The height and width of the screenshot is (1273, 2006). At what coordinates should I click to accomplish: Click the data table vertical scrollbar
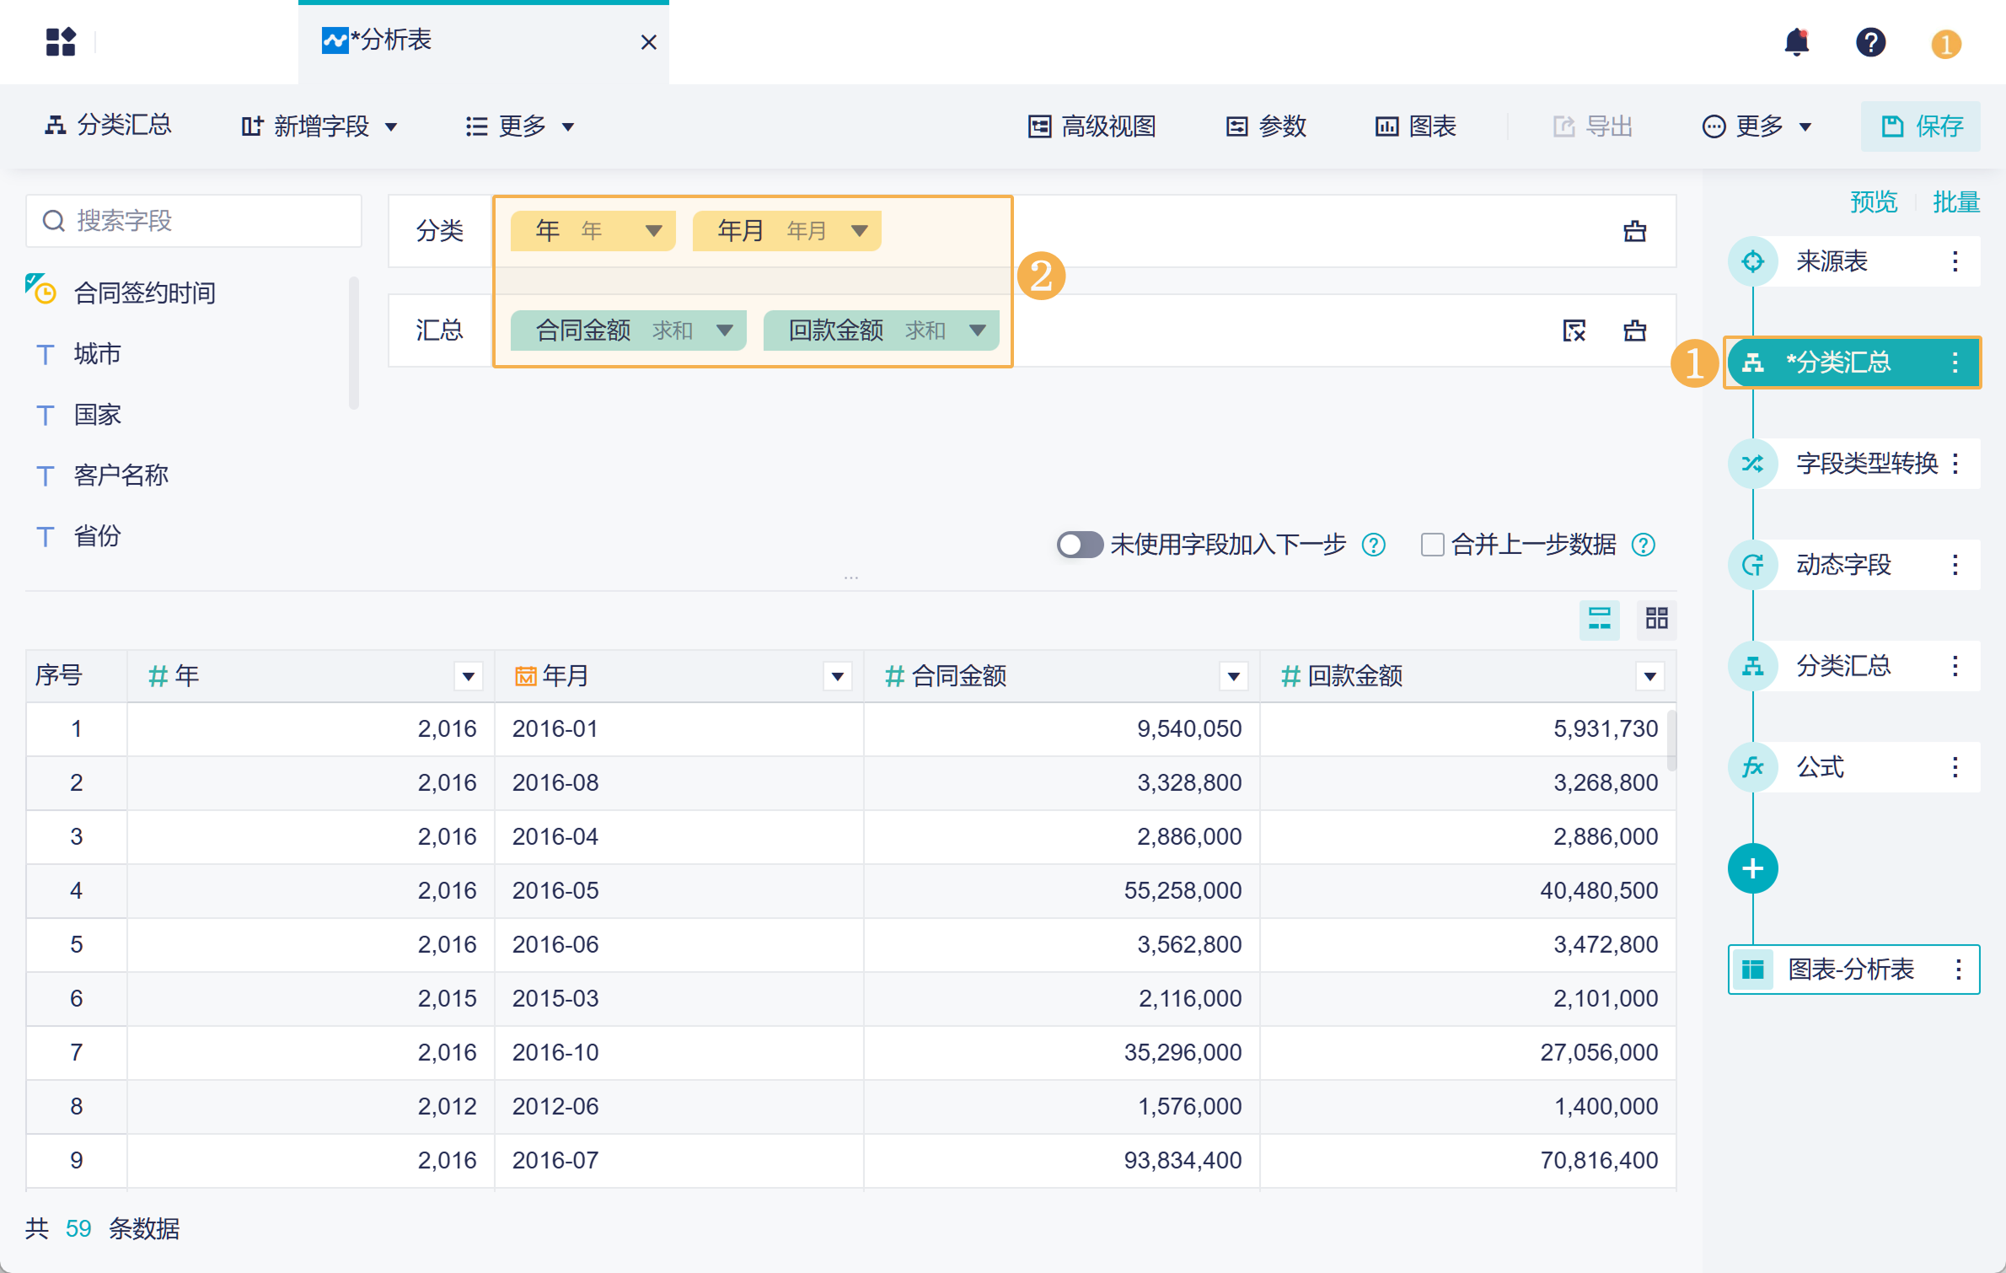1671,740
